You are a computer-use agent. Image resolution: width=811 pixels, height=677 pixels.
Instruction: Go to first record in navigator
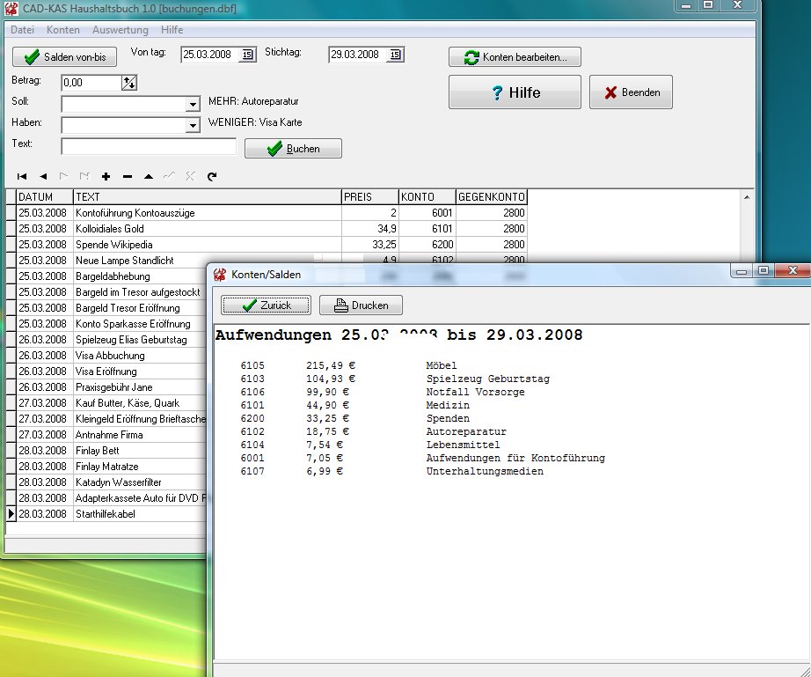pos(22,177)
